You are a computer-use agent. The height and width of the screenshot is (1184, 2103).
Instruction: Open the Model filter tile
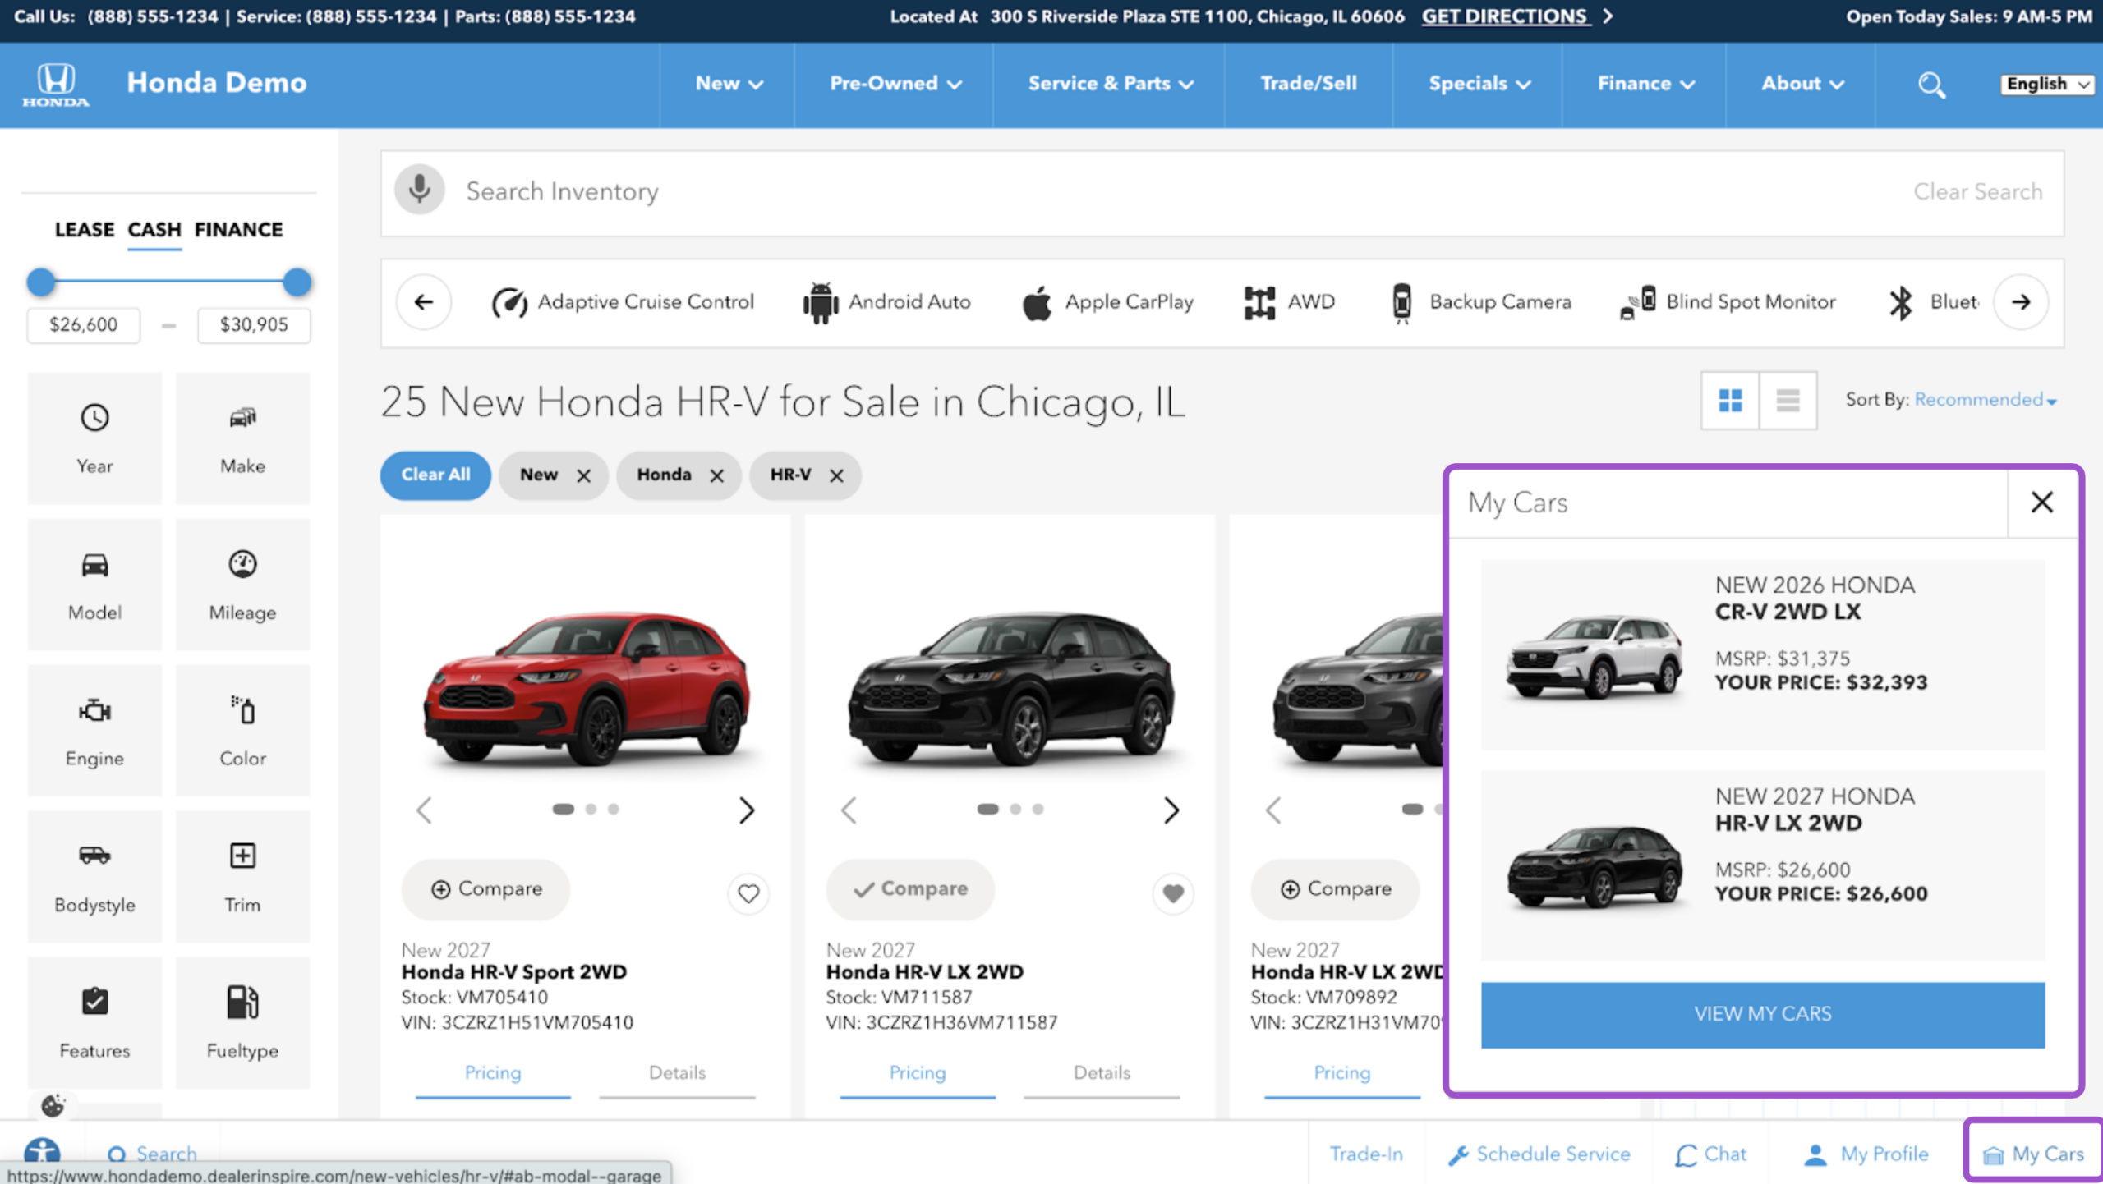point(94,585)
